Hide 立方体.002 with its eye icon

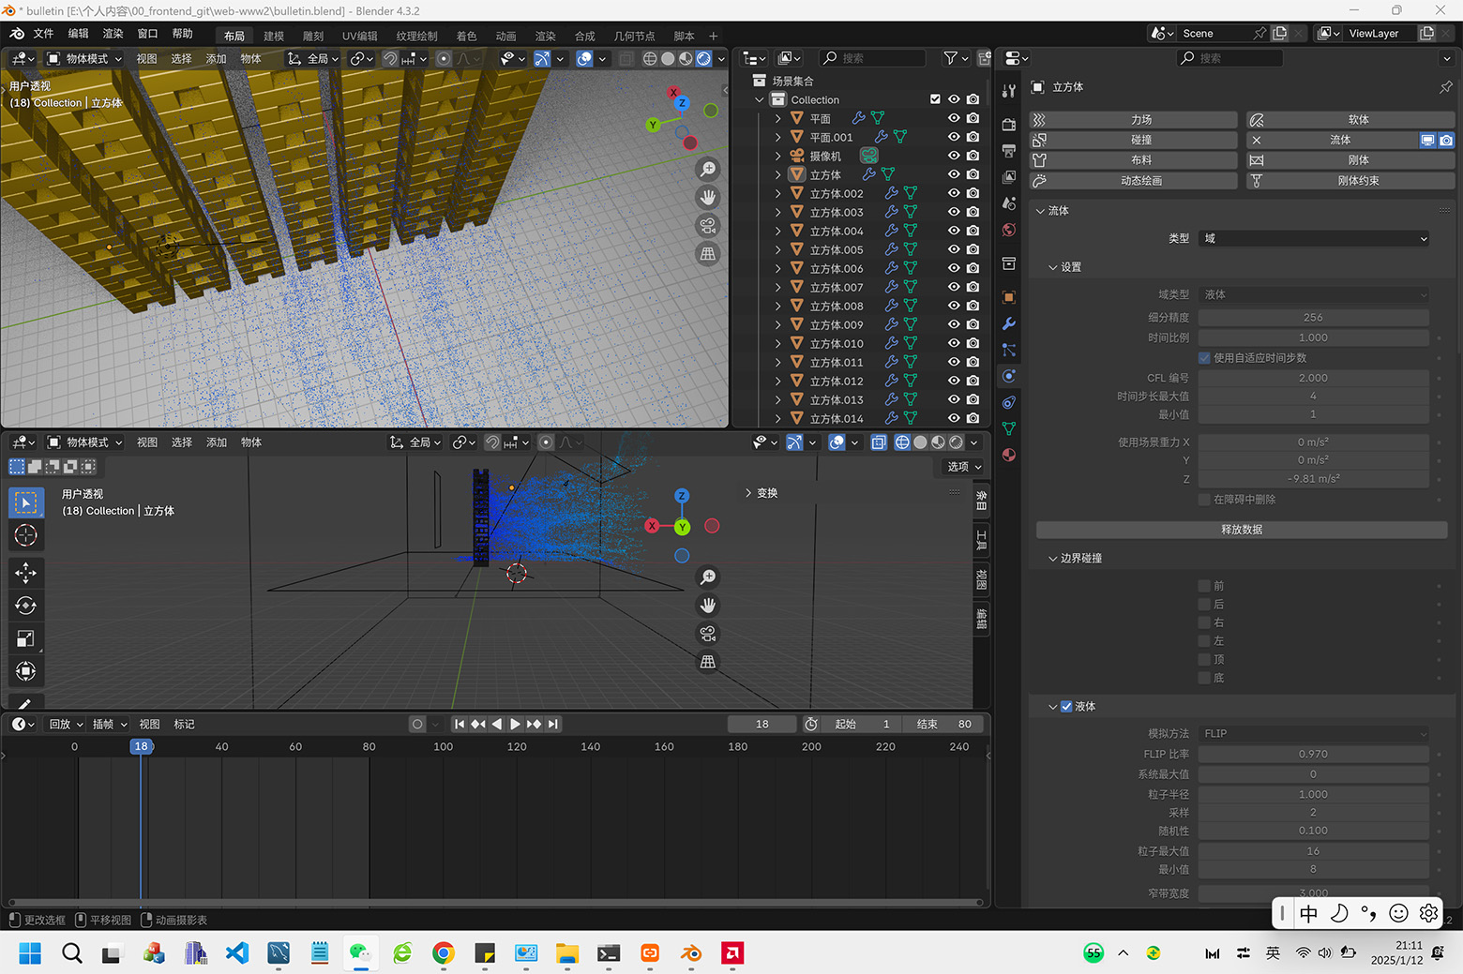[954, 193]
